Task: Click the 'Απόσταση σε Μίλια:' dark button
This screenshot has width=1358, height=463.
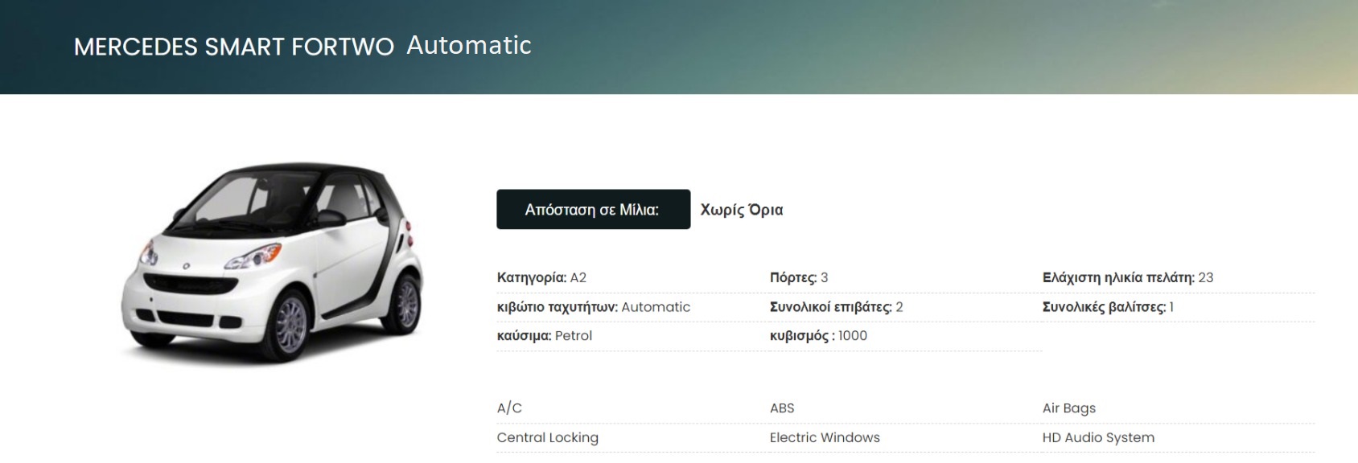Action: (x=593, y=210)
